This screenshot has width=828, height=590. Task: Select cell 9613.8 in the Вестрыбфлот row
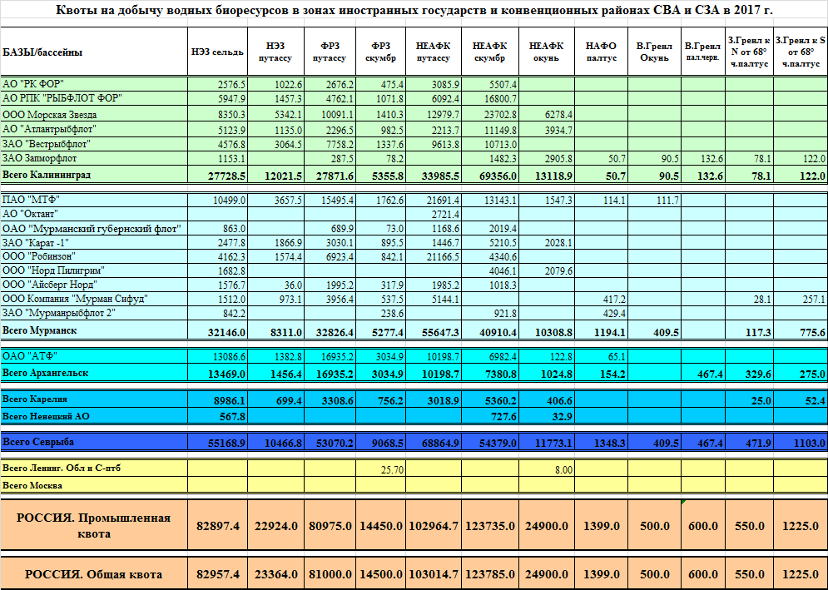coord(434,144)
